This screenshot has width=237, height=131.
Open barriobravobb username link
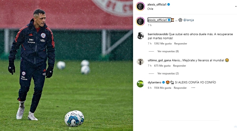(x=158, y=34)
